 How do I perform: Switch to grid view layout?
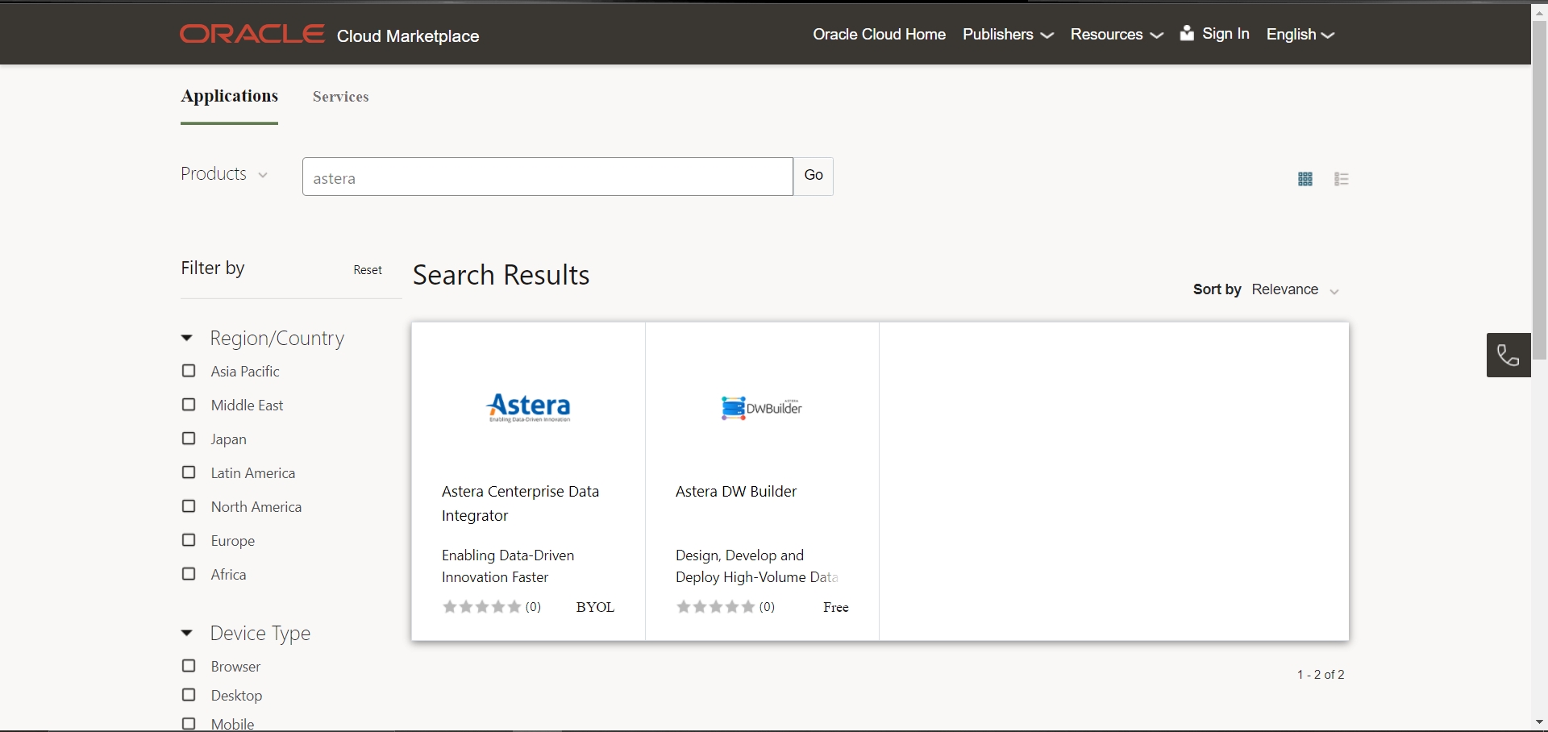click(1305, 179)
